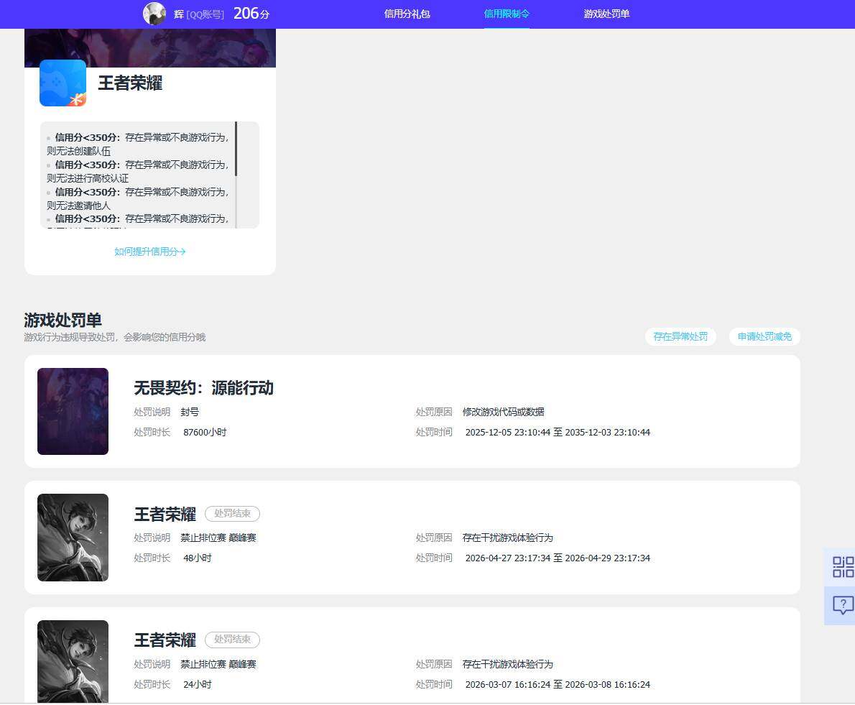Open 无畏契约 penalty cover thumbnail
The image size is (855, 705).
(x=73, y=411)
